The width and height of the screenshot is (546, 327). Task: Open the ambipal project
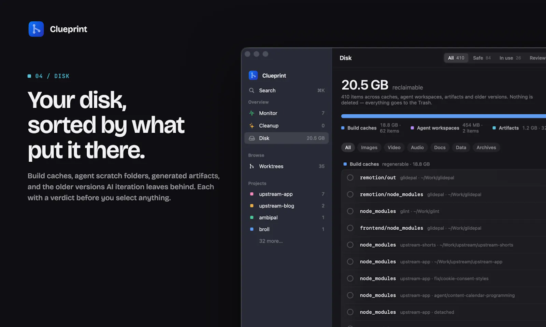pyautogui.click(x=287, y=218)
